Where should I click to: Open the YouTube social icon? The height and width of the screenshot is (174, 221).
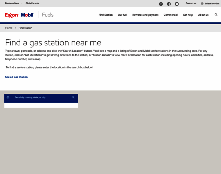pos(177,4)
